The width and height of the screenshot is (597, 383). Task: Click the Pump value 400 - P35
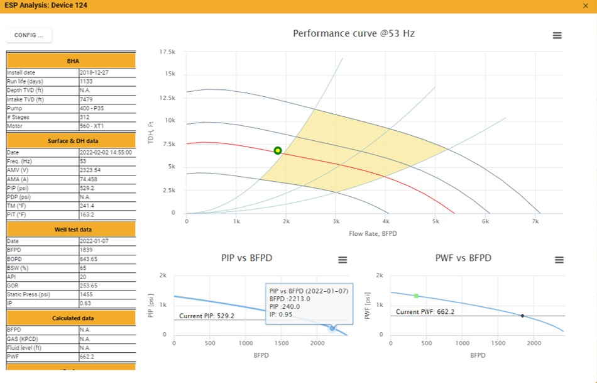tap(107, 108)
